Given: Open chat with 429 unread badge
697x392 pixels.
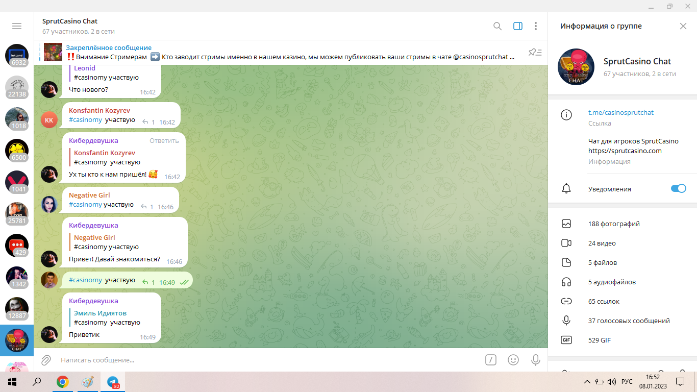Looking at the screenshot, I should [17, 246].
